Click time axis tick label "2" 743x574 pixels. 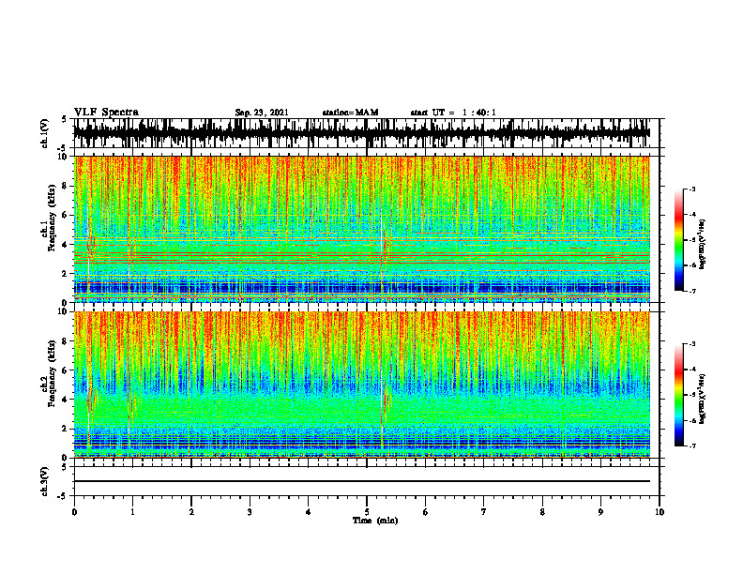(x=191, y=512)
